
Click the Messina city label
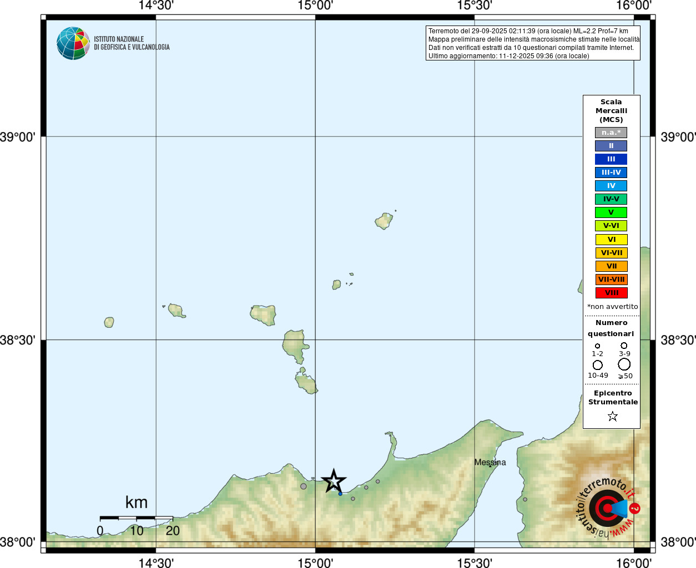pos(490,463)
